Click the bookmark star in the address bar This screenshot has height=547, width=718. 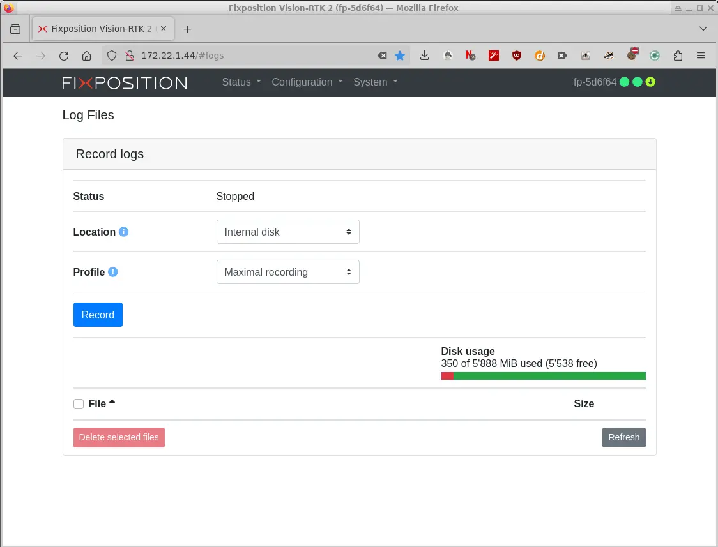point(400,56)
